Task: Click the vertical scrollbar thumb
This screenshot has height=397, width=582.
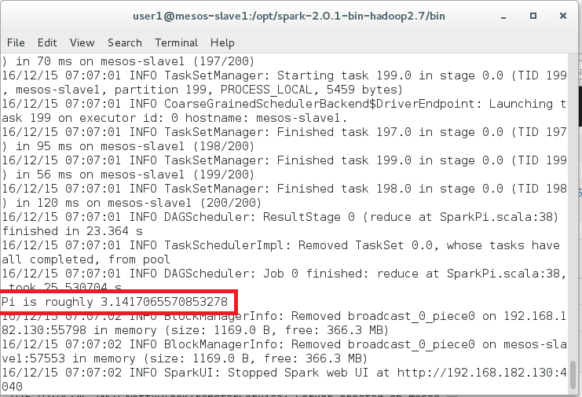Action: coord(573,375)
